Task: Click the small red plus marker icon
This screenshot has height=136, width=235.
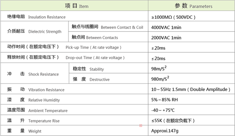Action: pyautogui.click(x=141, y=125)
